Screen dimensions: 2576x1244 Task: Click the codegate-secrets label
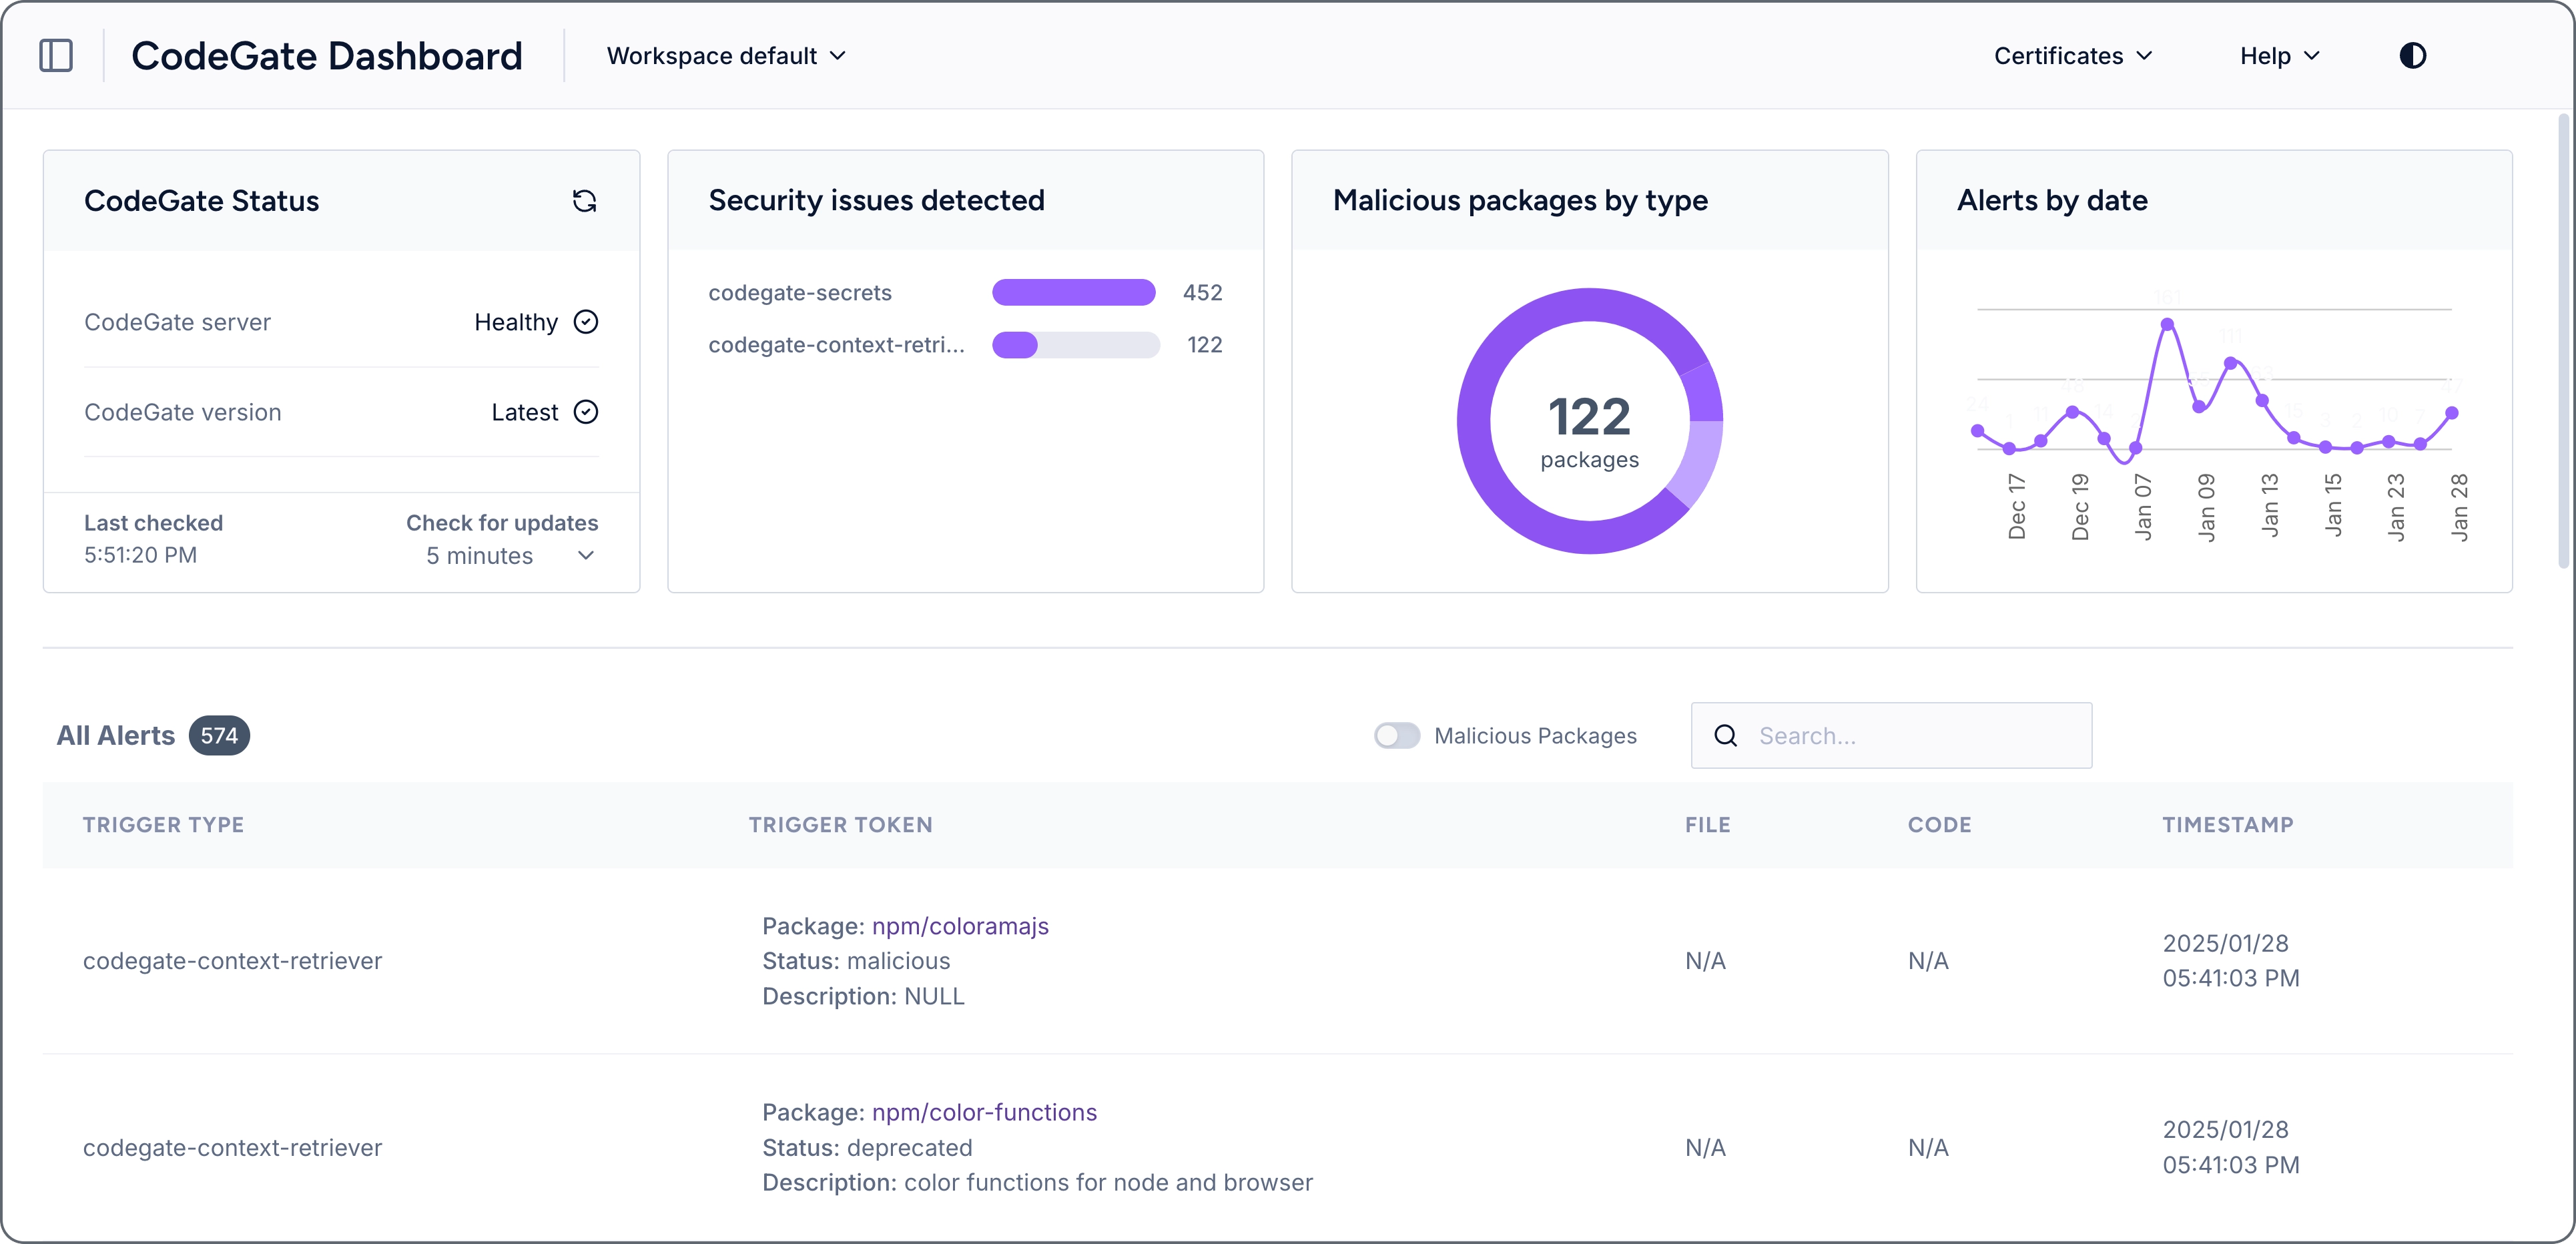(x=800, y=293)
